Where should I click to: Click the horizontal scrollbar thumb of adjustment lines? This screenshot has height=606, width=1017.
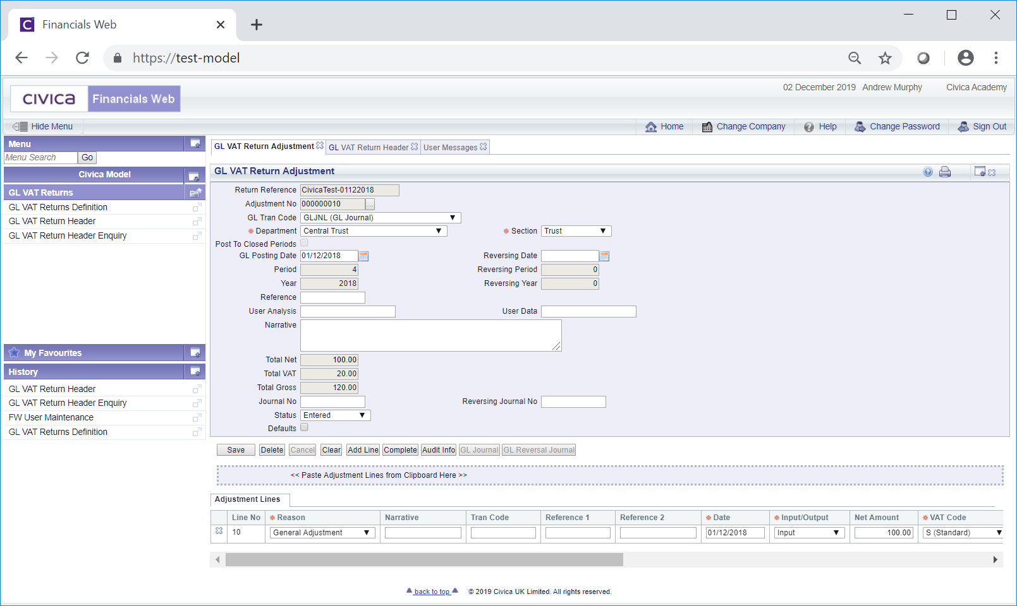[424, 559]
